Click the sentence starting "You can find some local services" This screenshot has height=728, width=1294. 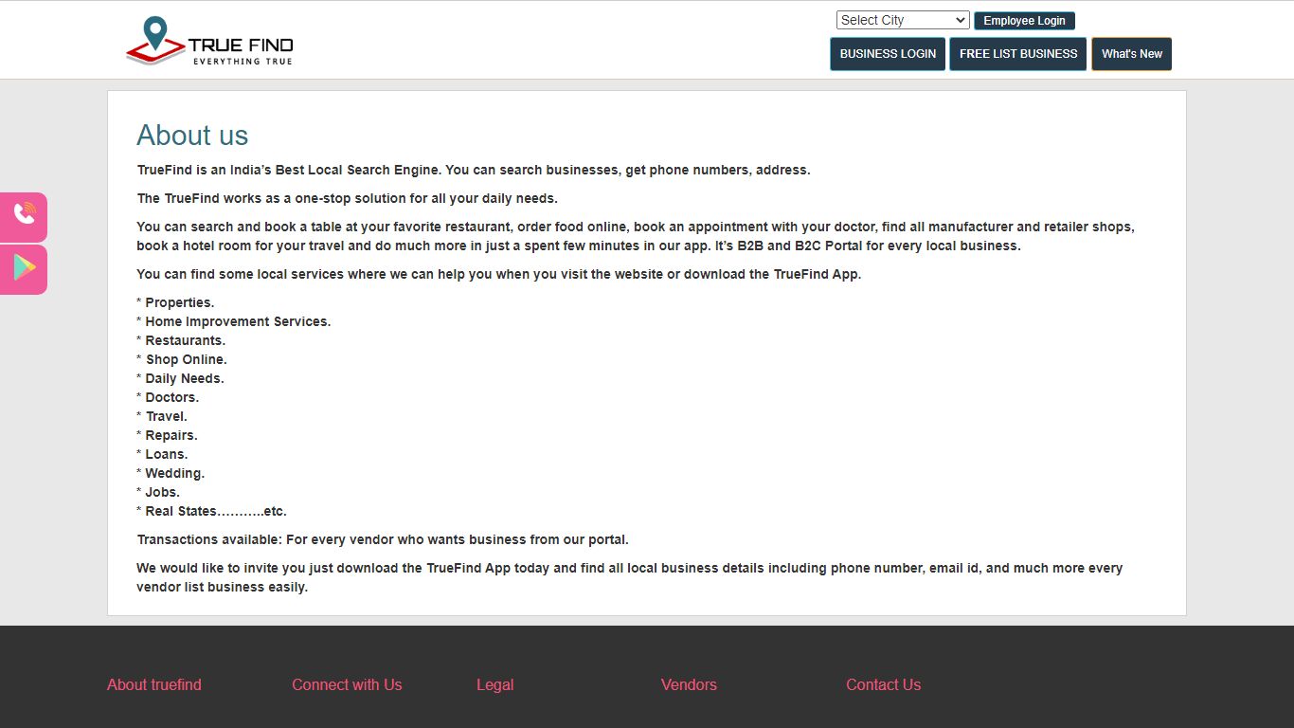click(x=498, y=274)
